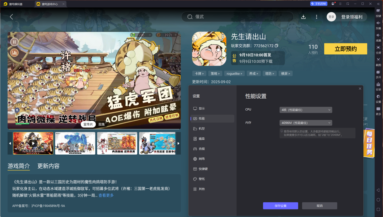Select 磁盘 in settings list
This screenshot has width=383, height=217.
[212, 139]
